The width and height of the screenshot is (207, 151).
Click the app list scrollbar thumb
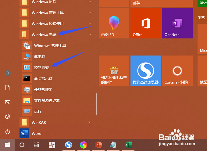click(x=96, y=104)
